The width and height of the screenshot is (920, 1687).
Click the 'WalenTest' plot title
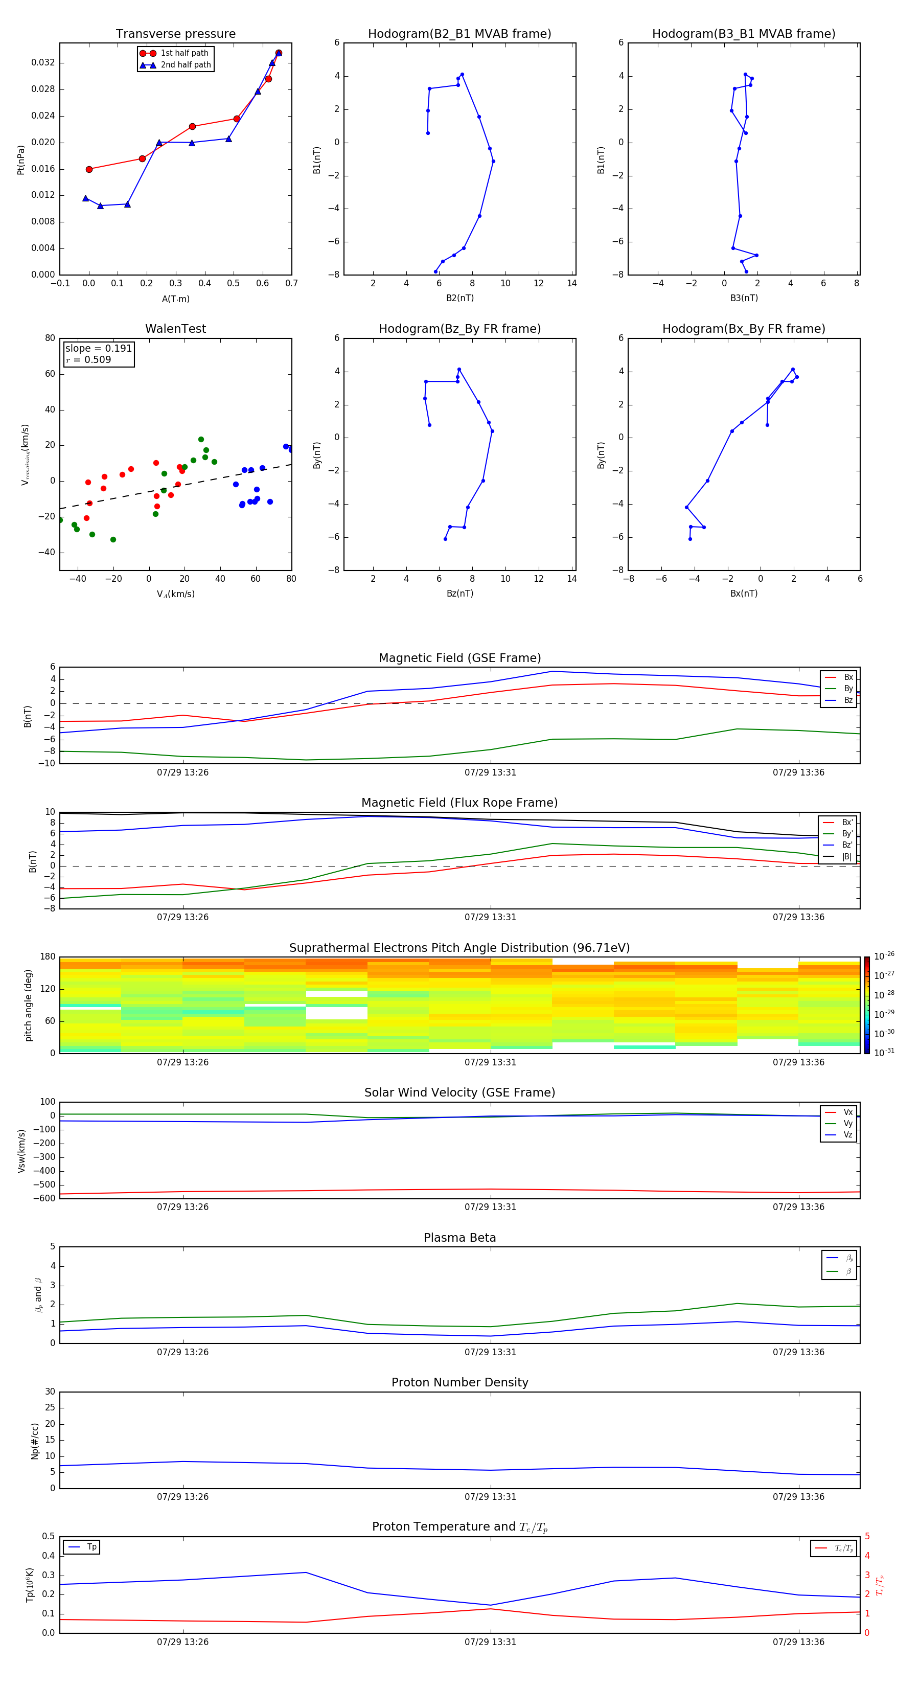pyautogui.click(x=175, y=329)
